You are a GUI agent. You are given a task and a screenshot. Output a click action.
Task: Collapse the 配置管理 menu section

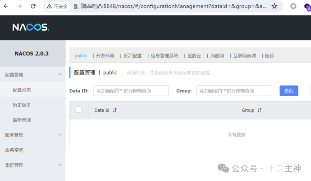click(33, 75)
